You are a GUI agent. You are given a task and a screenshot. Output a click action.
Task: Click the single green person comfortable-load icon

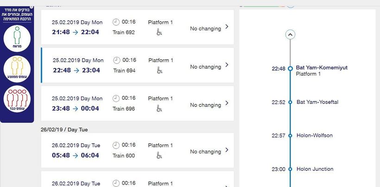[17, 38]
